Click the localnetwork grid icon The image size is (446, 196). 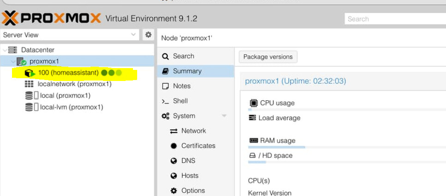coord(29,84)
